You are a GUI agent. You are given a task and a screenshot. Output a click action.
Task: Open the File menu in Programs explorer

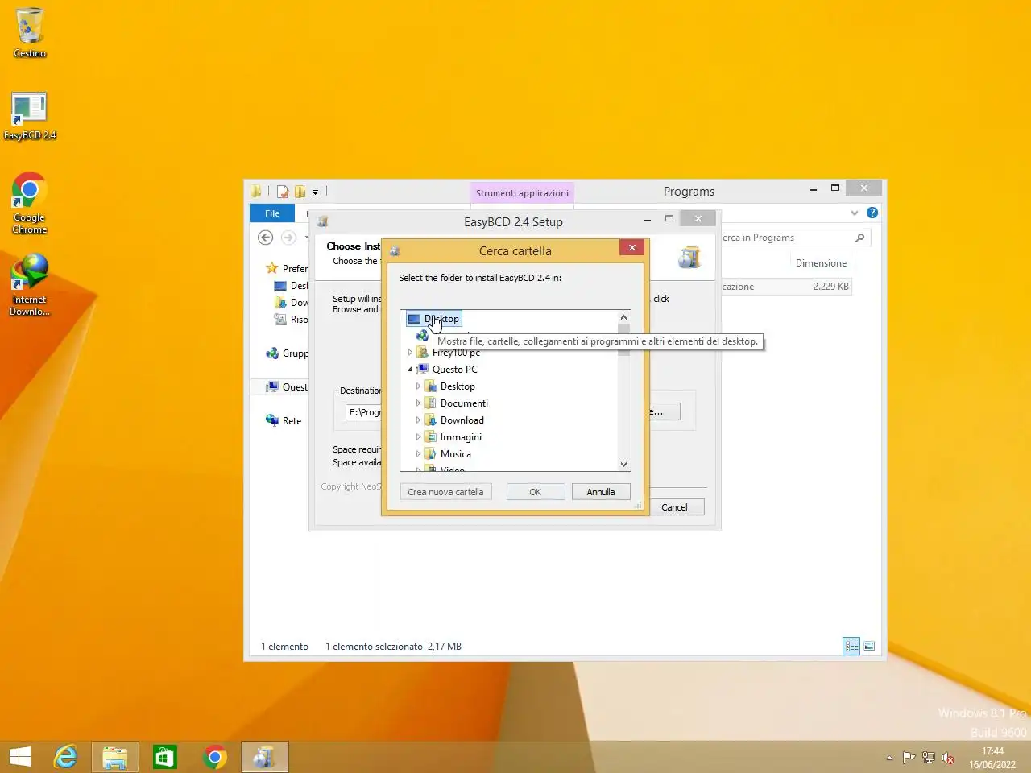pos(272,213)
